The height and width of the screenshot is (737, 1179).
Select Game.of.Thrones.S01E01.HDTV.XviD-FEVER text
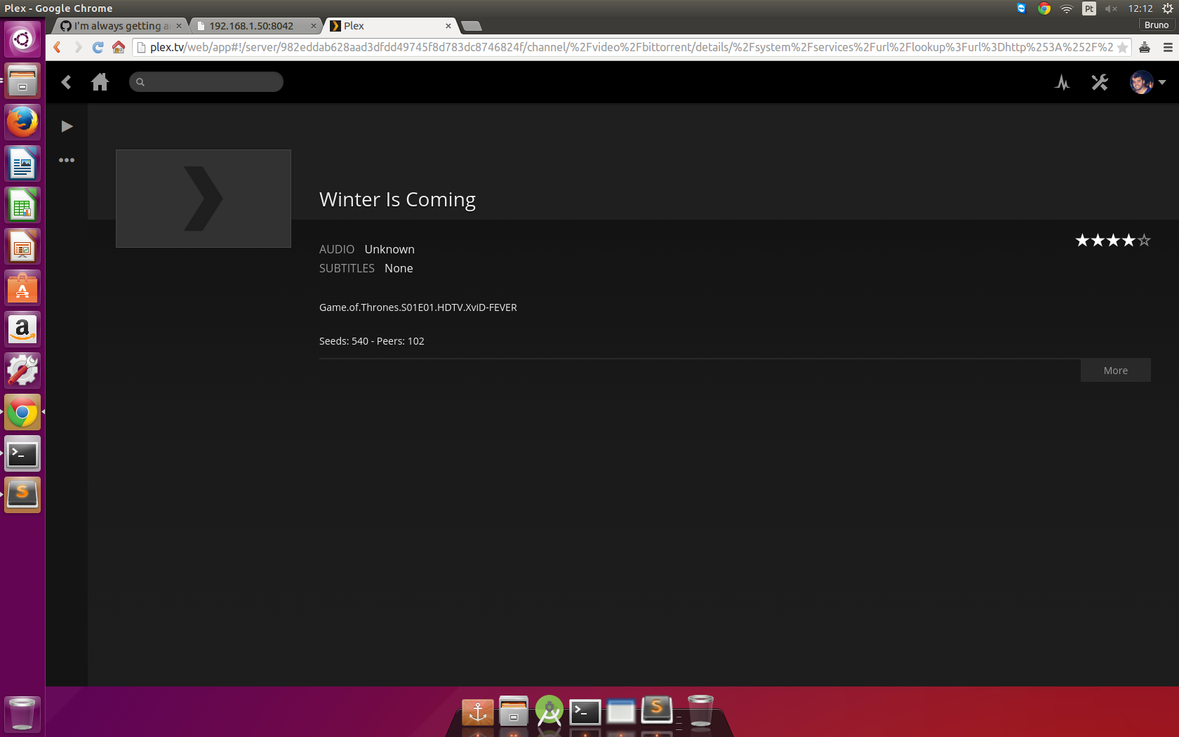(418, 307)
